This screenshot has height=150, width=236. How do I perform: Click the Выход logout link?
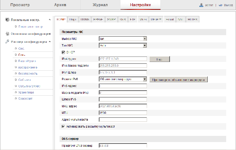pyautogui.click(x=228, y=5)
